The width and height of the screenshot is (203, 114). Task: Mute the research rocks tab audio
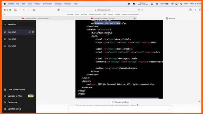135,18
